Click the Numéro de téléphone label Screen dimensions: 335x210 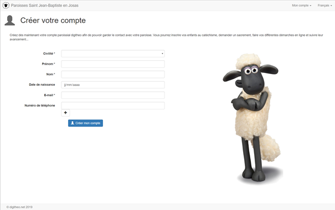click(40, 106)
